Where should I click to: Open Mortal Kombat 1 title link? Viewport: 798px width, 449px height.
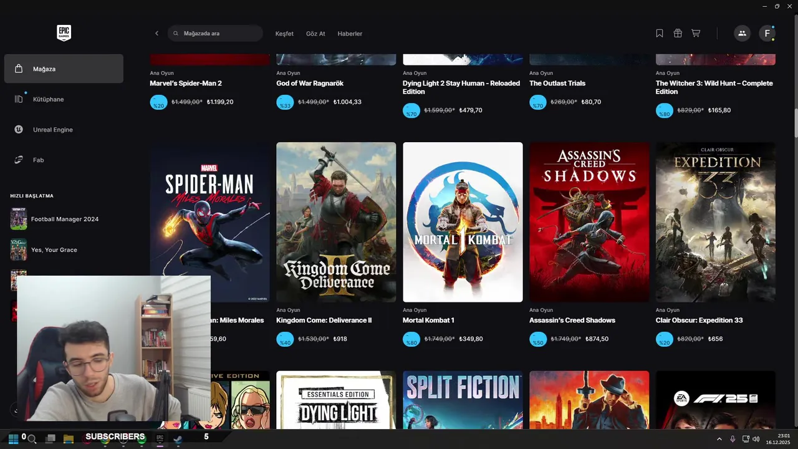[x=428, y=320]
